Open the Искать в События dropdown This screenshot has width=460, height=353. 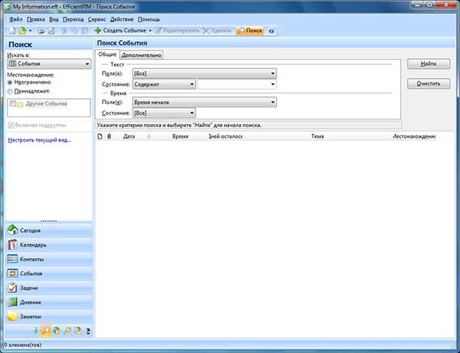(x=49, y=64)
